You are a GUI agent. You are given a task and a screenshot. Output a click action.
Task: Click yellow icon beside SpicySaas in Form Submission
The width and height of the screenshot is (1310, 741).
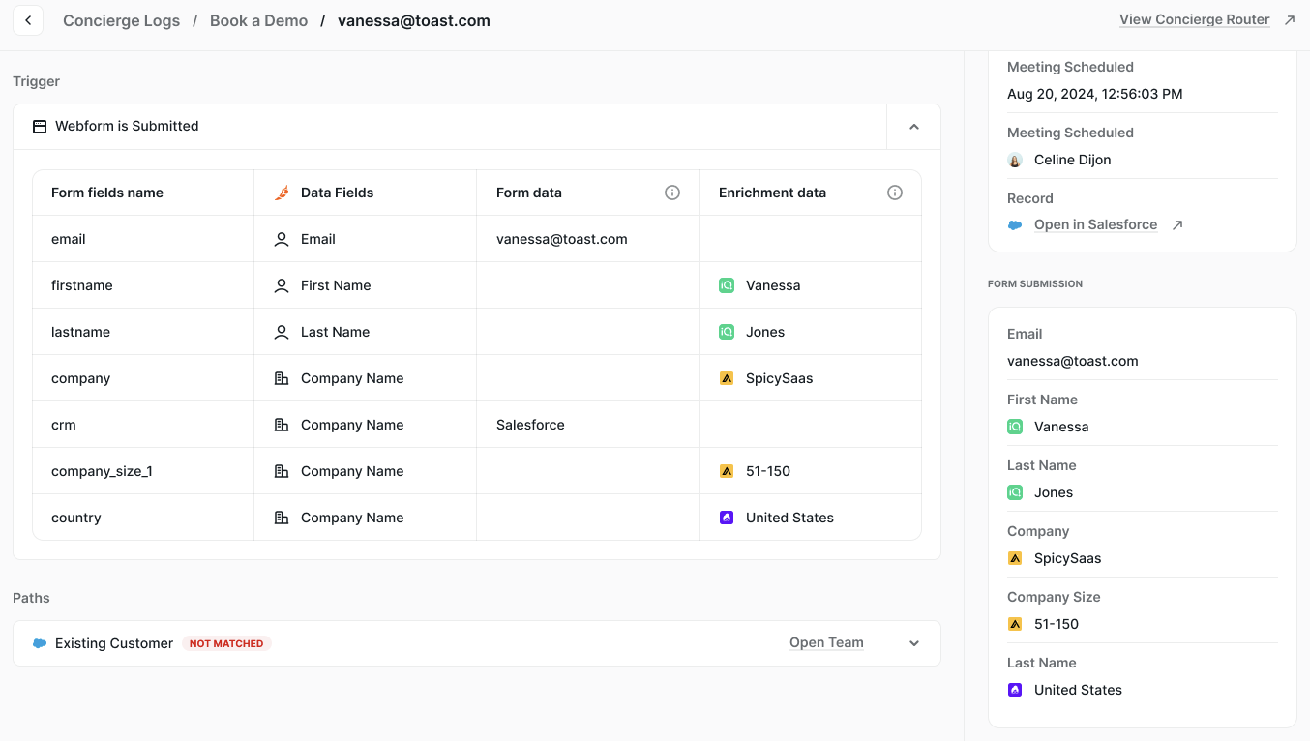[1015, 558]
